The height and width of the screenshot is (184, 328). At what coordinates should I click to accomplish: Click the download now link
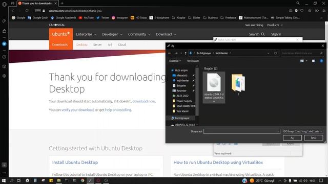click(x=143, y=101)
